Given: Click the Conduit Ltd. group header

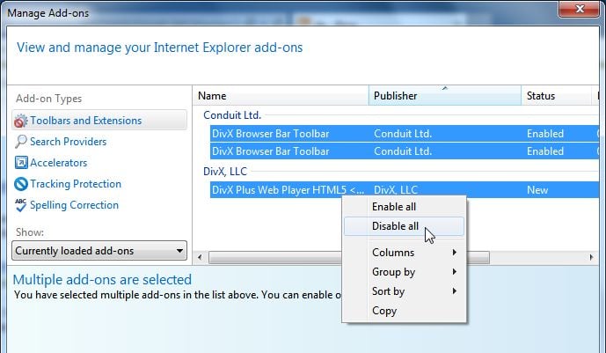Looking at the screenshot, I should coord(232,115).
